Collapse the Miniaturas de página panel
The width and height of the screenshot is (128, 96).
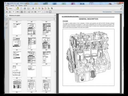point(55,16)
